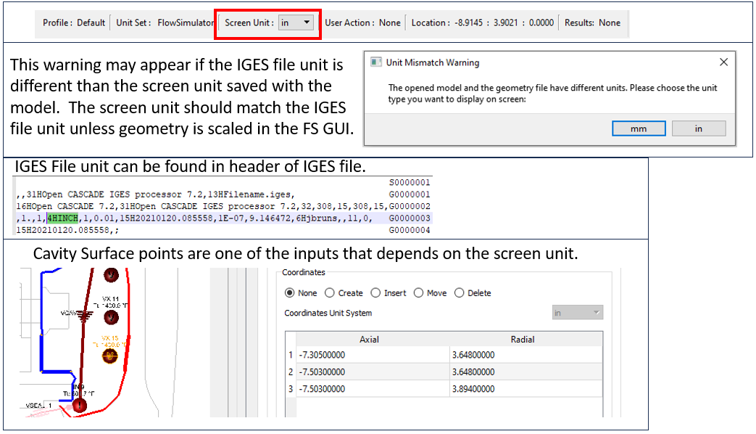Click the IN 9 inlet node icon
The image size is (756, 434).
(80, 406)
